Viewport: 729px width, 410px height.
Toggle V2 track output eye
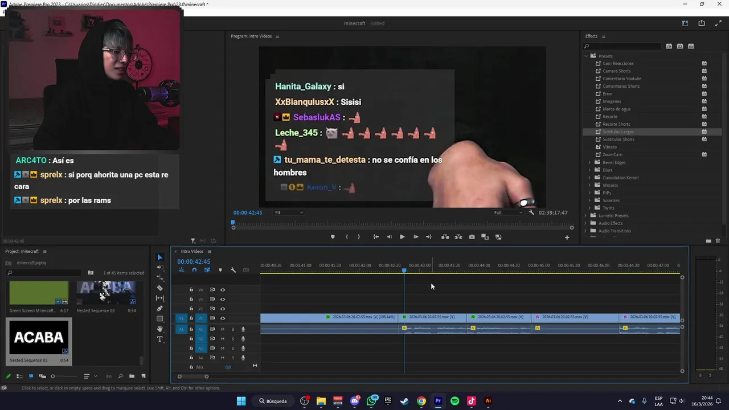click(x=223, y=309)
